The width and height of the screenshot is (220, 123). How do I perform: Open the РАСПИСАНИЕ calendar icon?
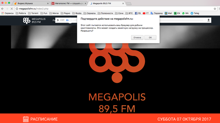(26, 119)
